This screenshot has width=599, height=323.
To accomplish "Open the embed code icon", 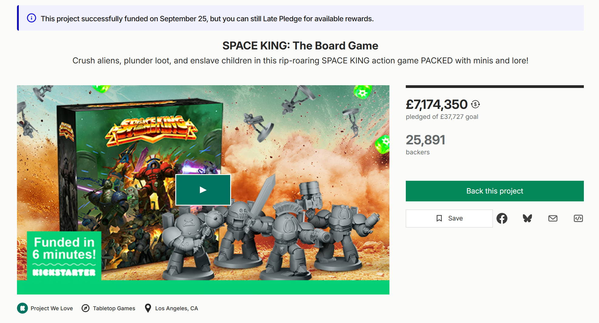I will pyautogui.click(x=578, y=218).
